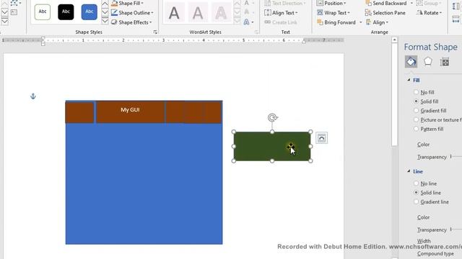Select Solid line option
Viewport: 462px width, 259px height.
[x=427, y=193]
